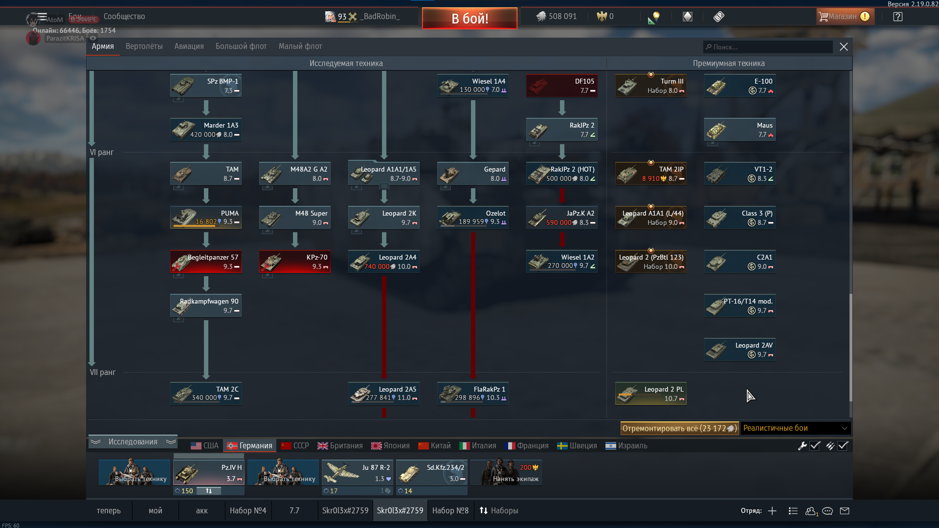Click the lightbulb hints icon

pyautogui.click(x=654, y=17)
